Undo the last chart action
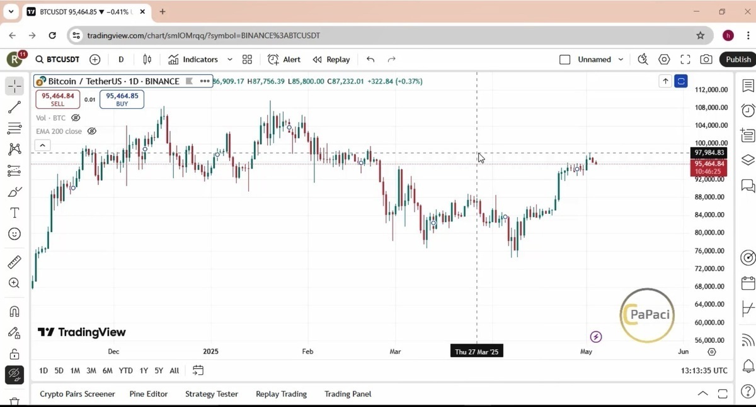This screenshot has width=756, height=407. [x=370, y=60]
